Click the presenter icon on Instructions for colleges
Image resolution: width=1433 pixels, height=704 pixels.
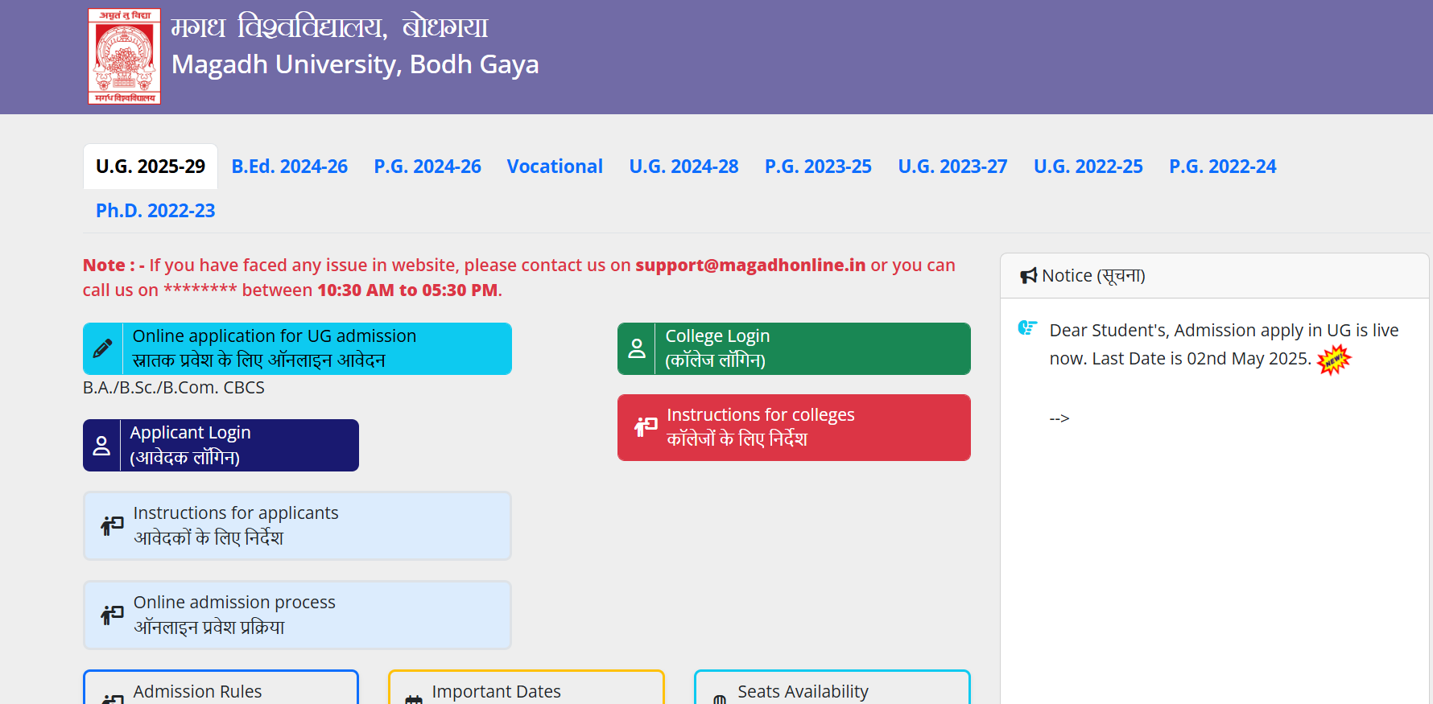tap(646, 426)
